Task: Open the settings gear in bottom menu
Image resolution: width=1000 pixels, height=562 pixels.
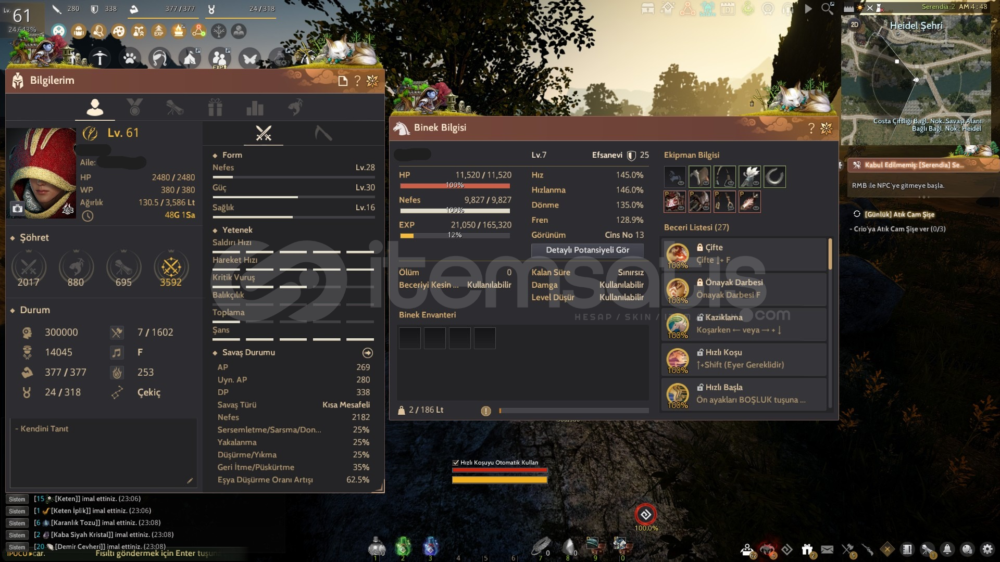Action: pyautogui.click(x=987, y=550)
